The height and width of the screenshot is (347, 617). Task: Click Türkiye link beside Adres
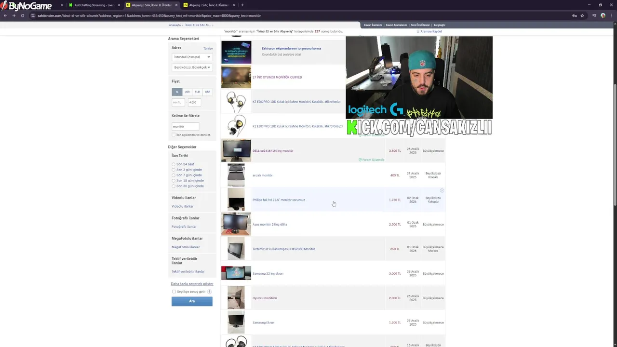208,49
